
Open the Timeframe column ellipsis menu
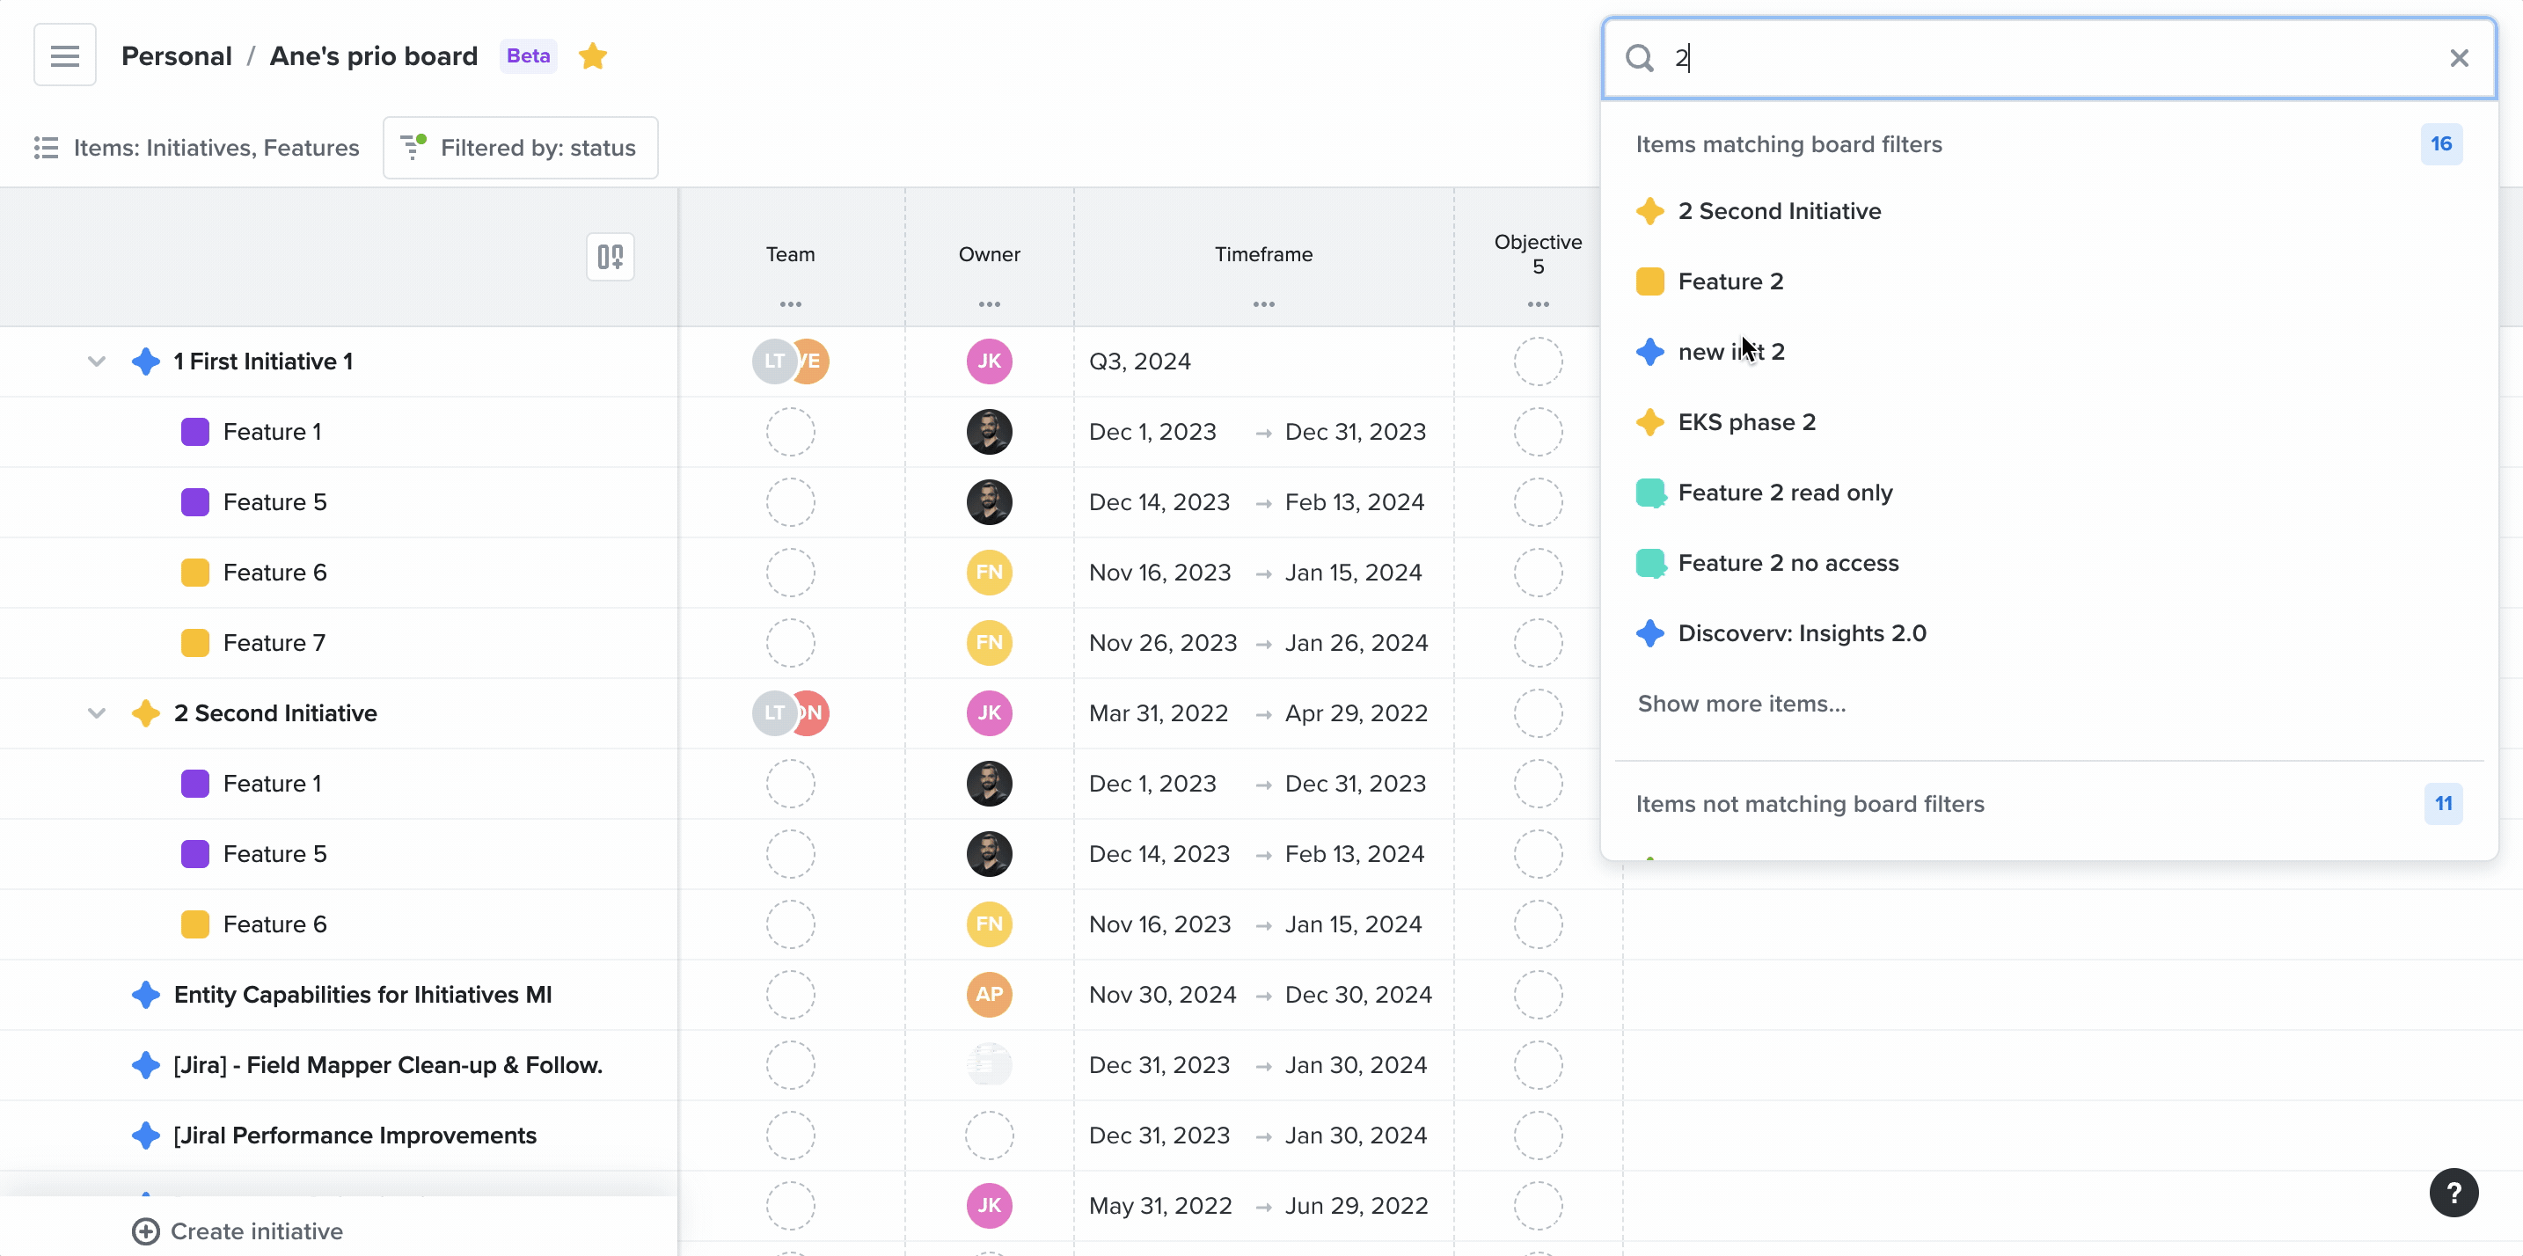[x=1262, y=304]
